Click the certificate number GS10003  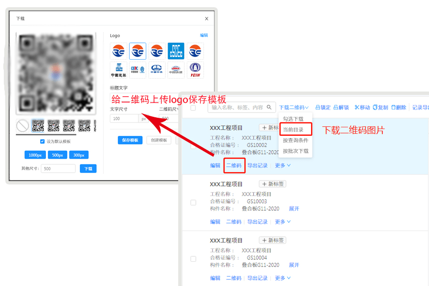coord(257,202)
